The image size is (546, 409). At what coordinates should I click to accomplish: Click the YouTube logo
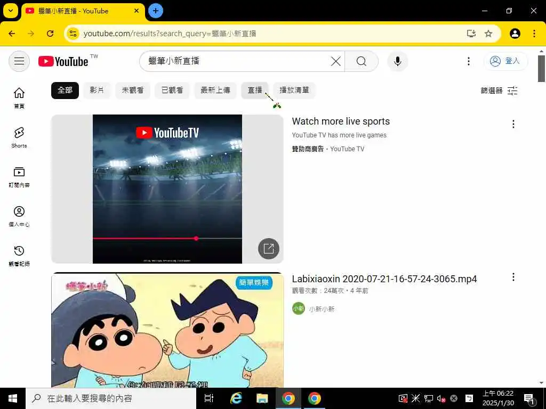tap(64, 62)
